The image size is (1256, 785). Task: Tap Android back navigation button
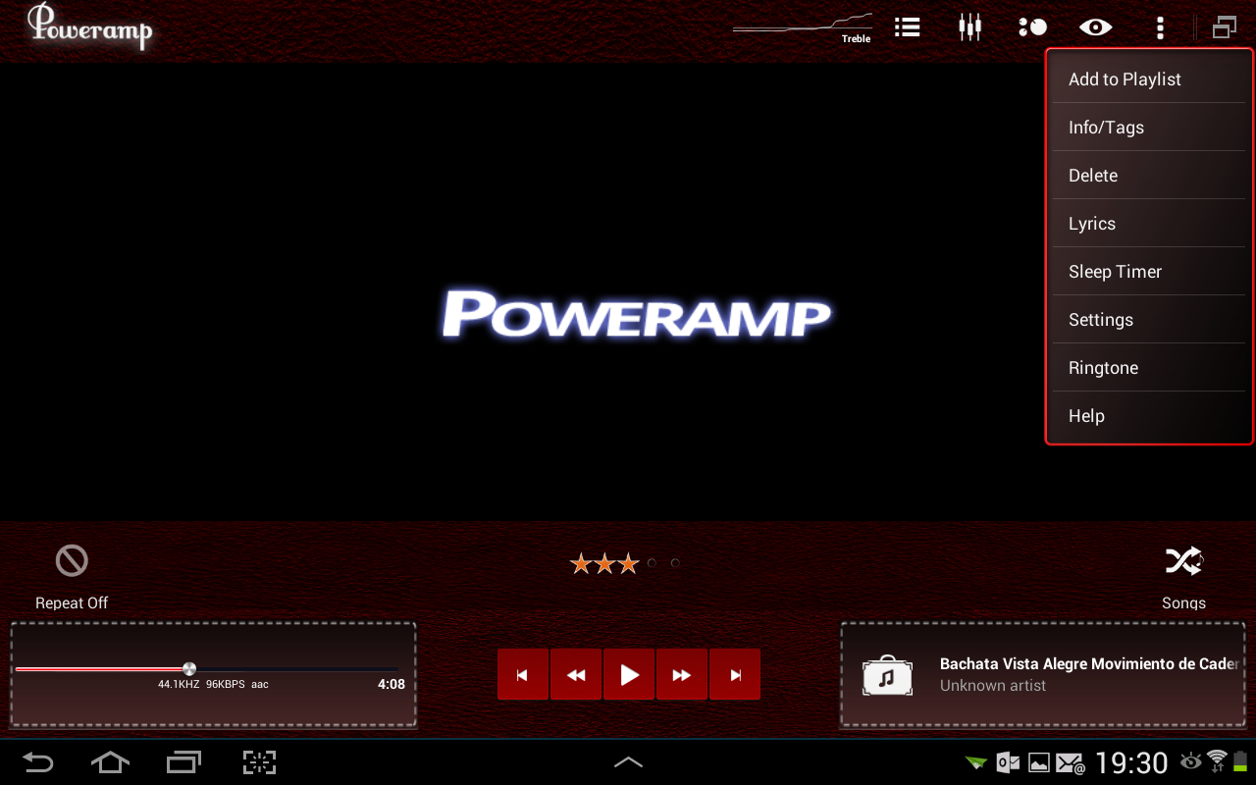pyautogui.click(x=38, y=762)
